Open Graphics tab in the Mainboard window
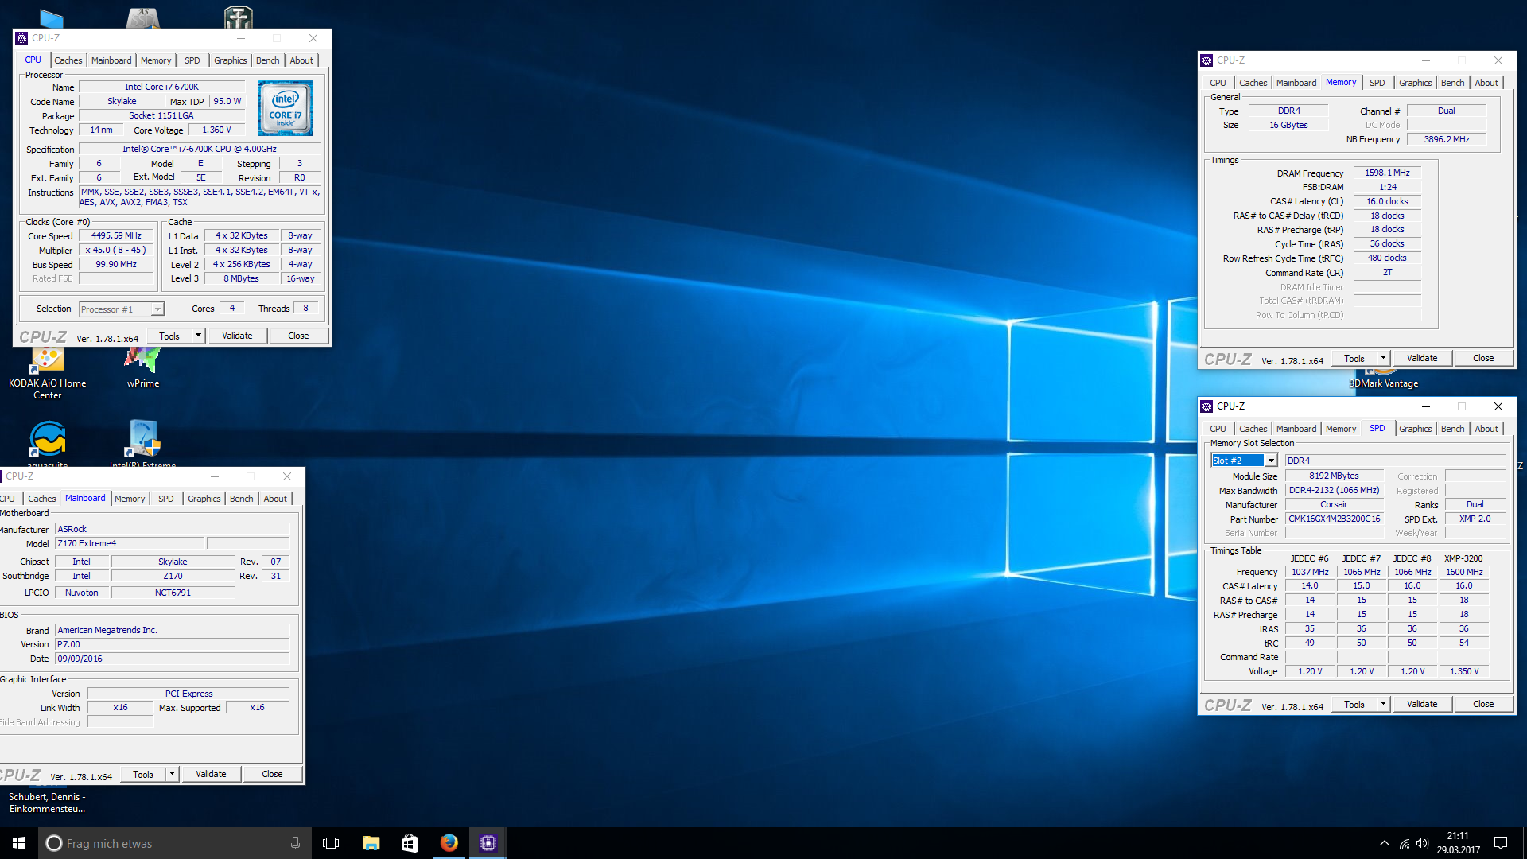This screenshot has height=859, width=1527. [204, 499]
